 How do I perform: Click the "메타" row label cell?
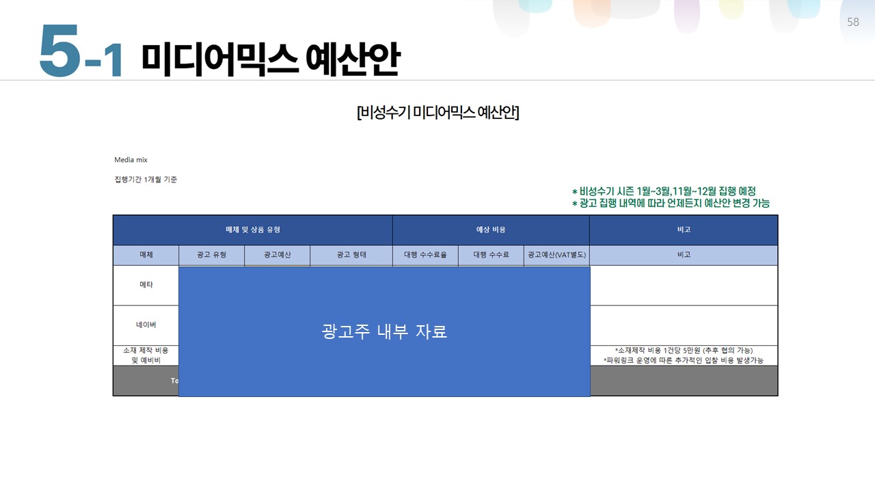[x=146, y=285]
